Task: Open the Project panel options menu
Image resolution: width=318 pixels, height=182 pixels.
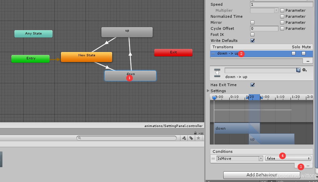Action: [201, 133]
